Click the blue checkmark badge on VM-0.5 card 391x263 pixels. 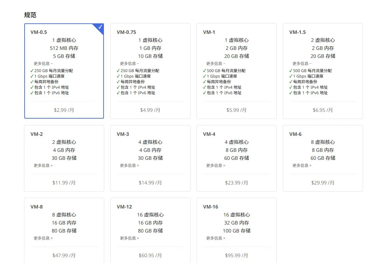pos(99,28)
